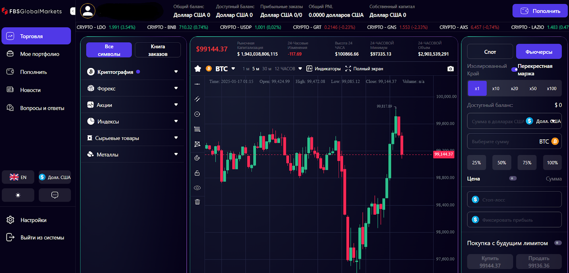The height and width of the screenshot is (273, 569).
Task: Open the BTC symbol dropdown arrow
Action: click(x=233, y=69)
